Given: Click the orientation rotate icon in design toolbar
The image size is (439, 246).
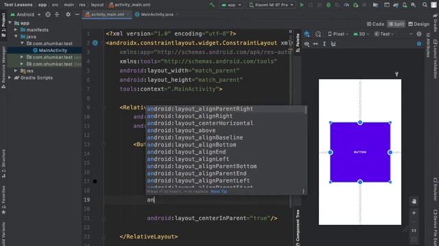Looking at the screenshot, I should pyautogui.click(x=318, y=34).
